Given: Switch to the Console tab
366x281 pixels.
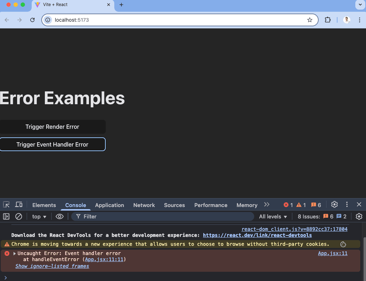Looking at the screenshot, I should coord(75,205).
